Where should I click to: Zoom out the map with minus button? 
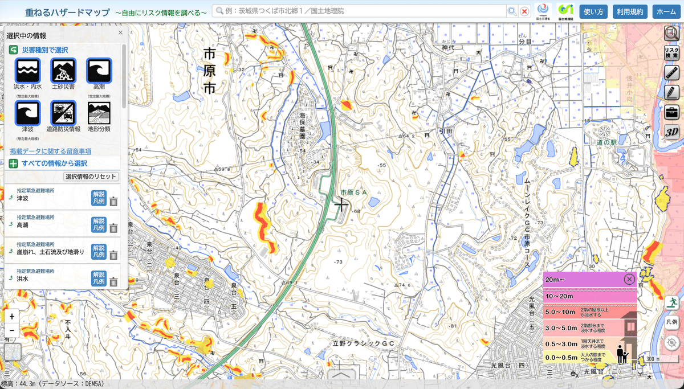[x=12, y=330]
